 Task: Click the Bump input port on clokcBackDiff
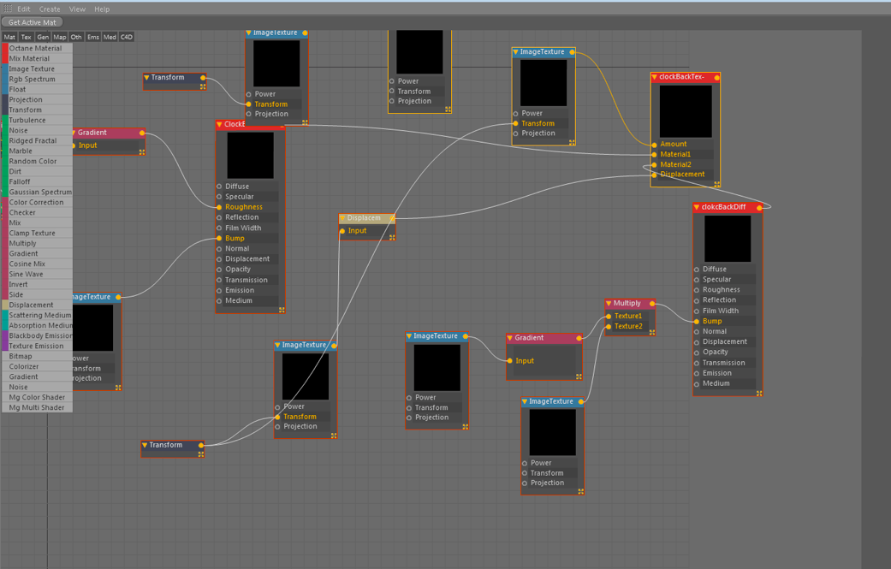pos(697,322)
